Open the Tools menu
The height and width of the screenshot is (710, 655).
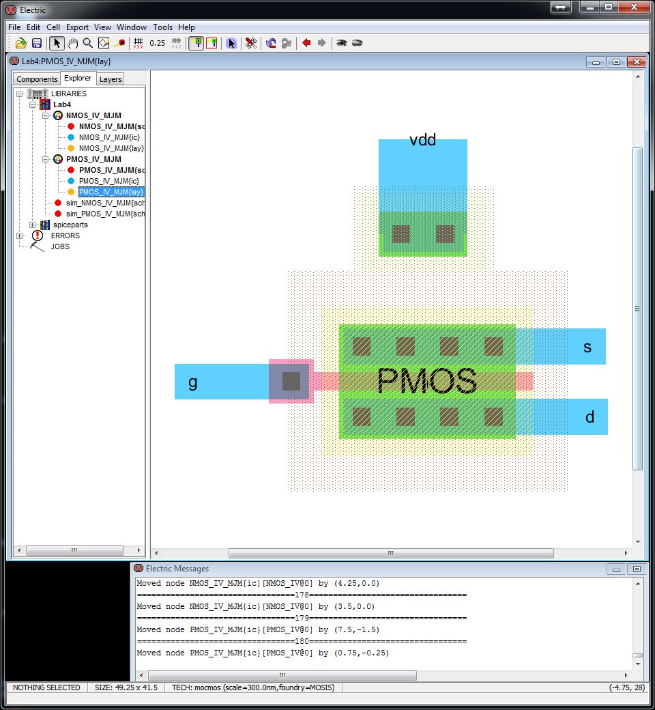162,27
